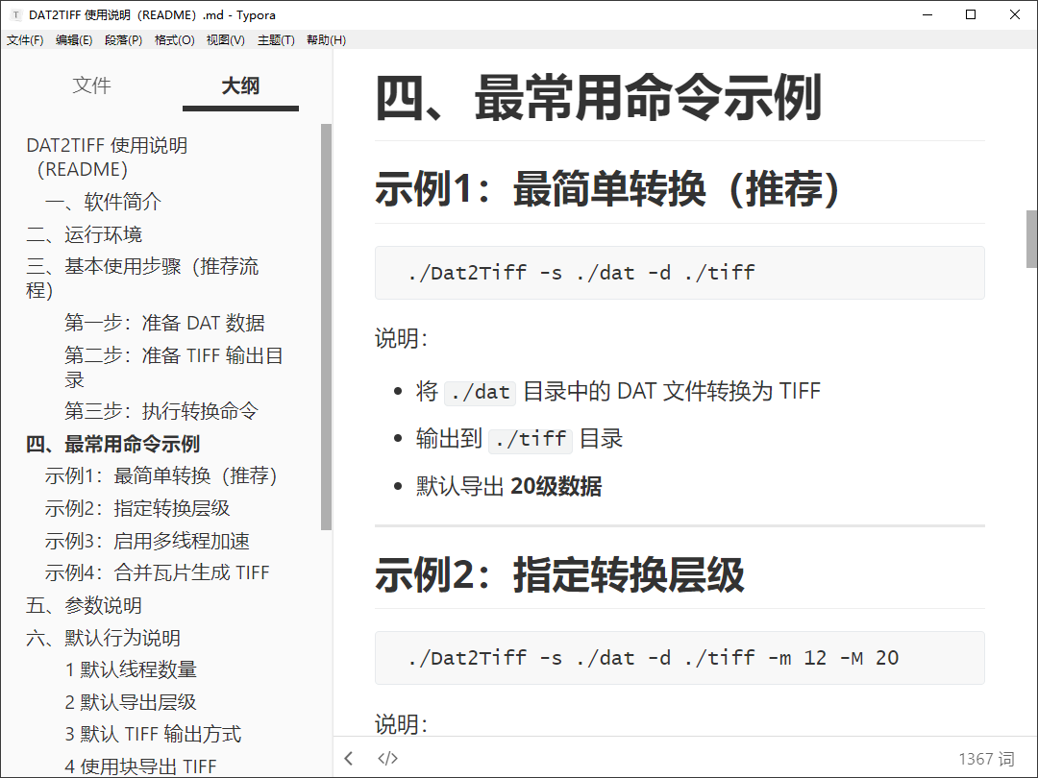
Task: Jump to DAT2TIFF 使用说明 (README) outline heading
Action: tap(108, 158)
